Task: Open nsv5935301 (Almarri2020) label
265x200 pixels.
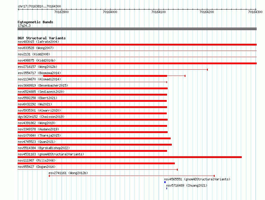Action: coord(39,110)
